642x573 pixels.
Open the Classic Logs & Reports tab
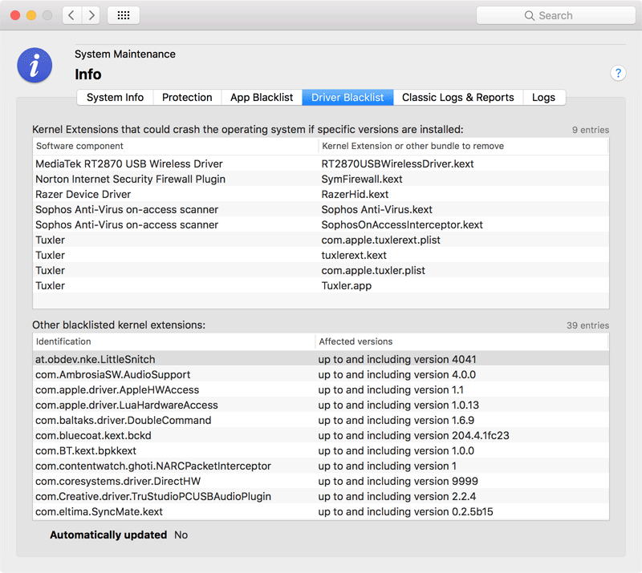pyautogui.click(x=457, y=97)
